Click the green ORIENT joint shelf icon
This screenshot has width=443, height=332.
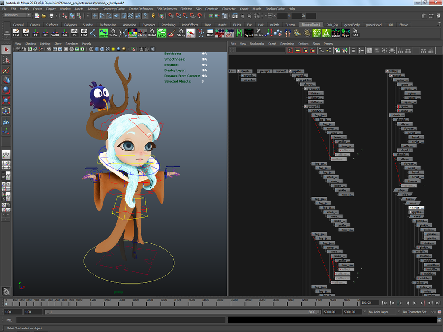pyautogui.click(x=103, y=33)
